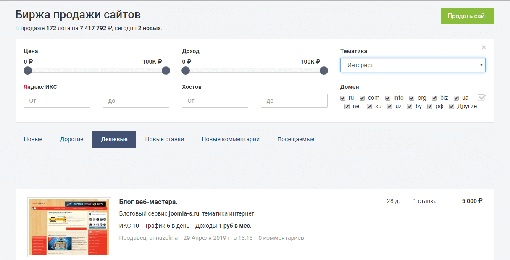The image size is (510, 260).
Task: Open the Посещаемые tab
Action: click(x=295, y=139)
